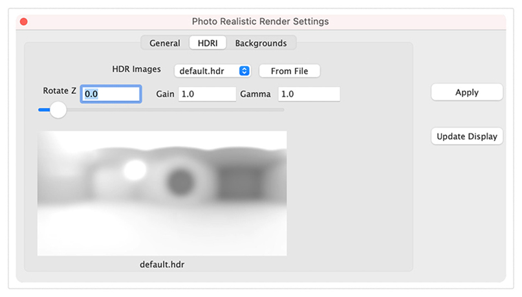
Task: Click the HDR Images label
Action: (136, 69)
